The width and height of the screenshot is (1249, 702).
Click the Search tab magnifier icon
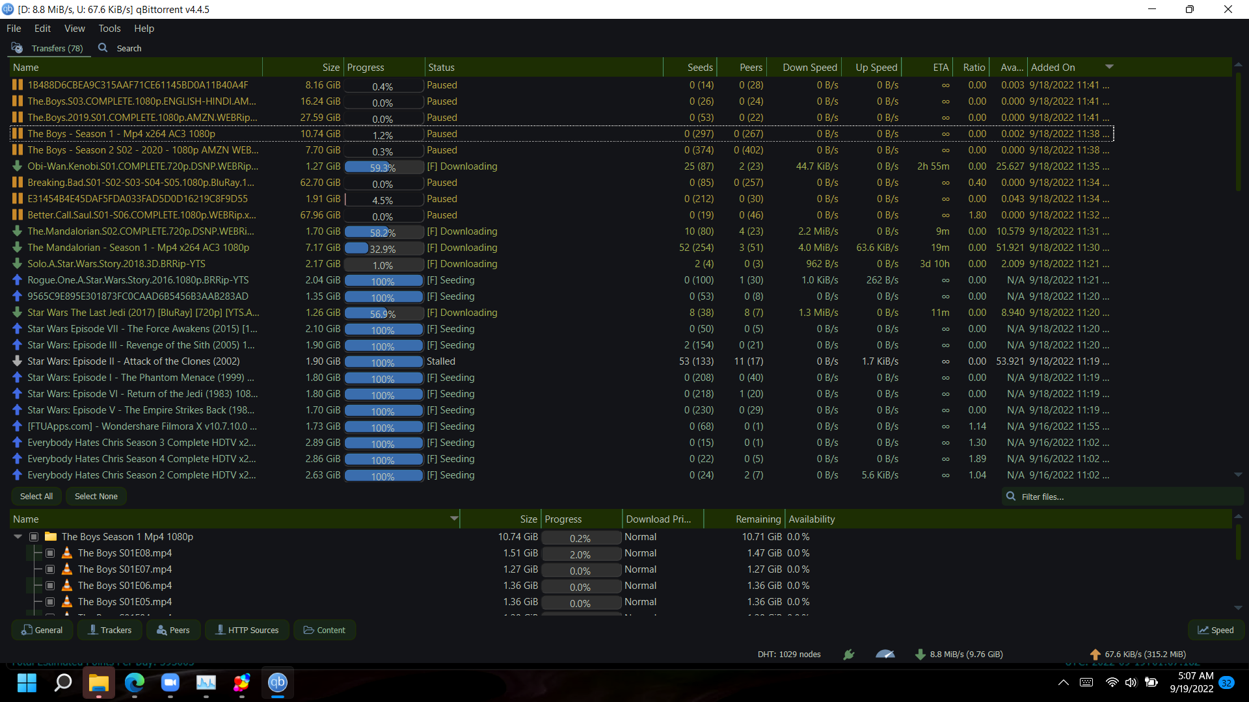[103, 48]
